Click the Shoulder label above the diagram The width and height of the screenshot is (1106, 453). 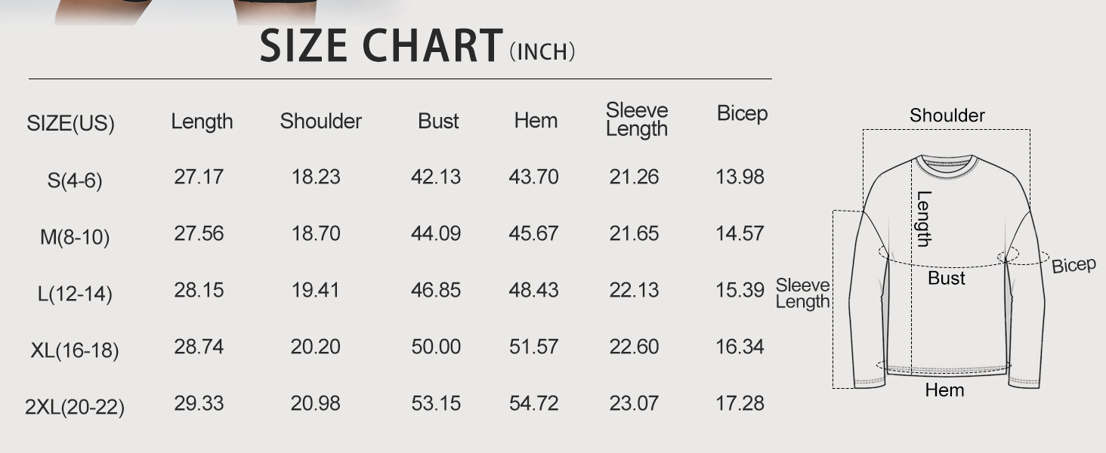947,116
